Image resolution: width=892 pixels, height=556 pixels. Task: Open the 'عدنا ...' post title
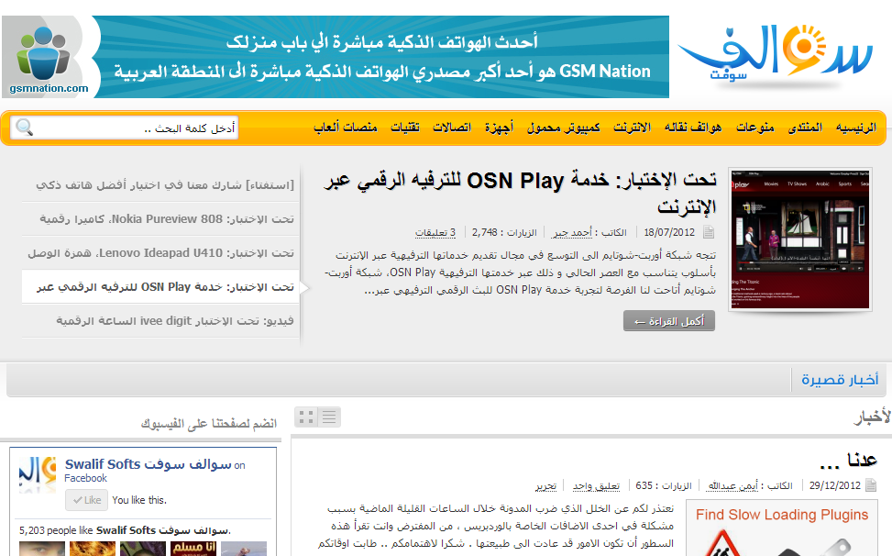click(848, 461)
